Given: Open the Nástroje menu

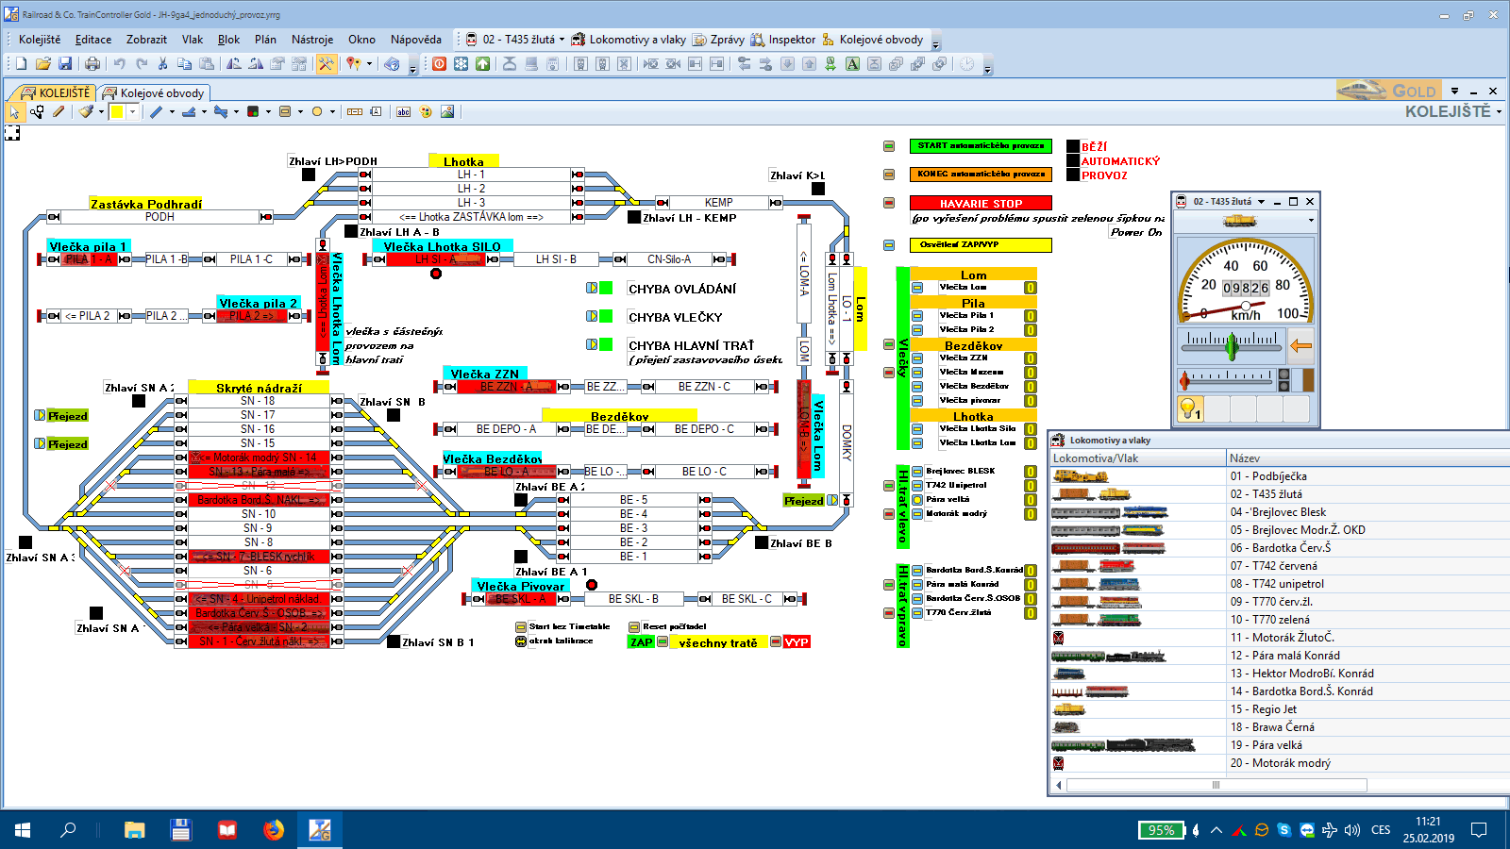Looking at the screenshot, I should (312, 40).
